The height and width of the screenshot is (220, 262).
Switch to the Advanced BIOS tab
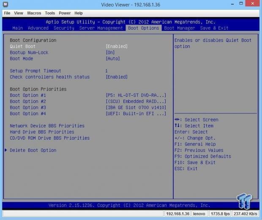[x=38, y=28]
